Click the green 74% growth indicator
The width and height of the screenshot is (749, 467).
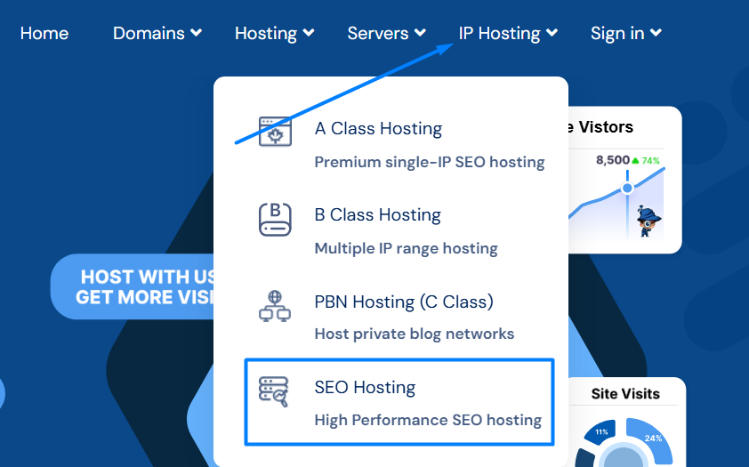click(x=646, y=161)
